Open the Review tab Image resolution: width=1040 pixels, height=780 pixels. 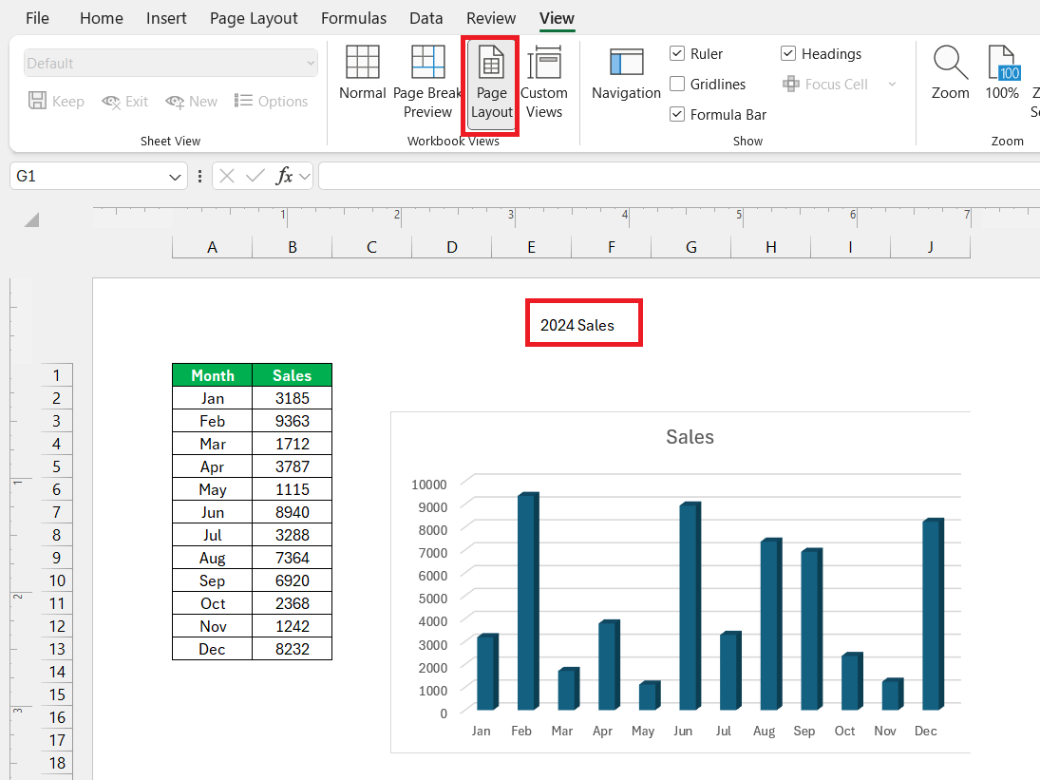[491, 18]
